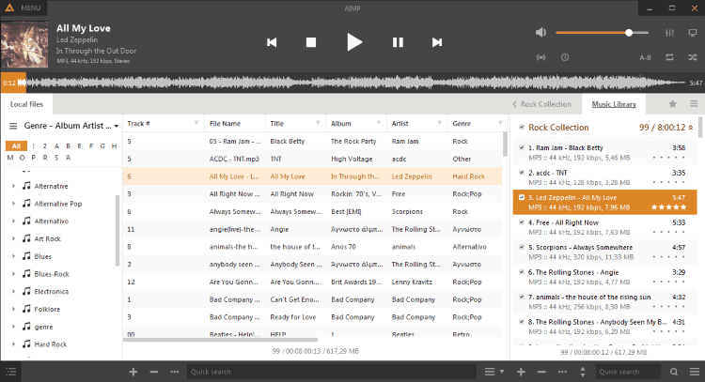705x382 pixels.
Task: Expand the Alternative genre node
Action: (13, 186)
